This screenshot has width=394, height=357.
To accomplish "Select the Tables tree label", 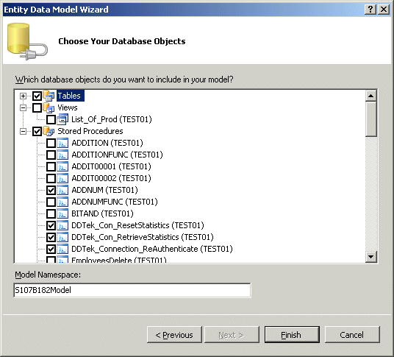I will click(x=70, y=96).
